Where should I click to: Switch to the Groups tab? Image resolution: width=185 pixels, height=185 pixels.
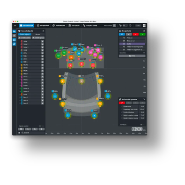[x=38, y=34]
